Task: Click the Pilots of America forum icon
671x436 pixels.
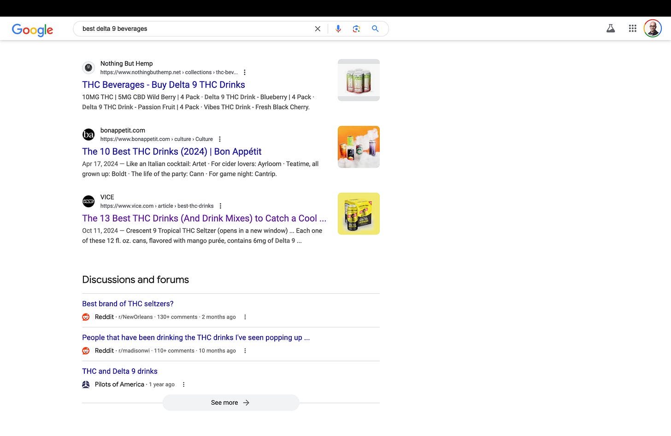Action: [86, 384]
